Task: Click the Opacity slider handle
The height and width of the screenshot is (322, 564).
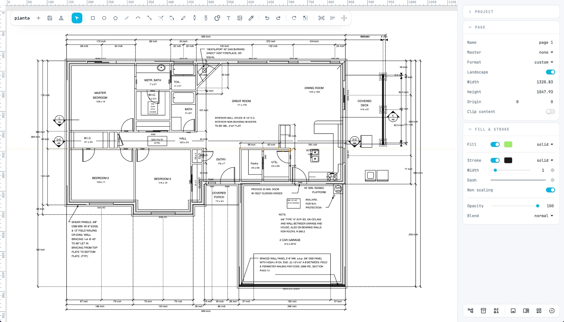Action: (538, 206)
